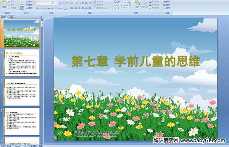
Task: Switch to the Outline pane tab
Action: tap(11, 17)
